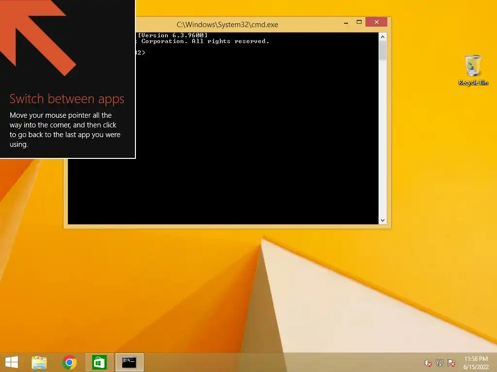
Task: Click the muted volume tray icon
Action: [x=428, y=363]
